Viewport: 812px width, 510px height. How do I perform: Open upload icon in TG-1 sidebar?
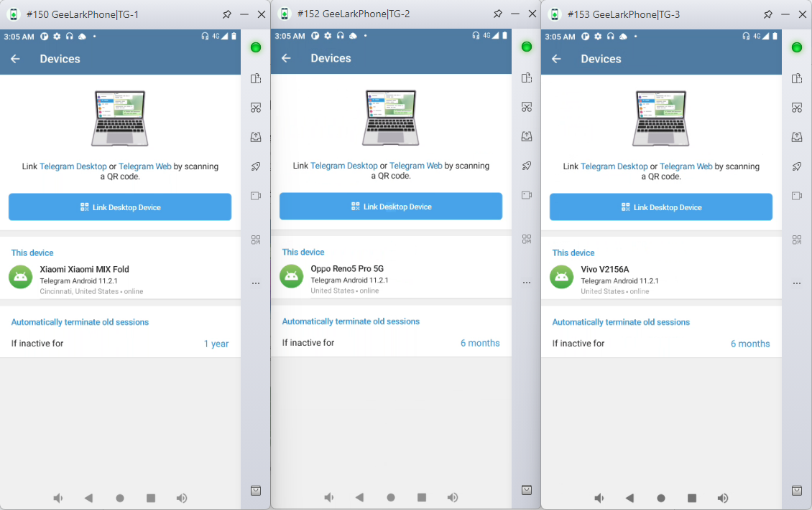256,137
